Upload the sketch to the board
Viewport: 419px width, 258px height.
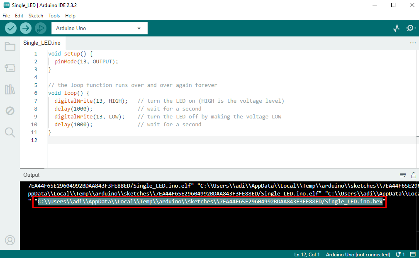pyautogui.click(x=25, y=28)
